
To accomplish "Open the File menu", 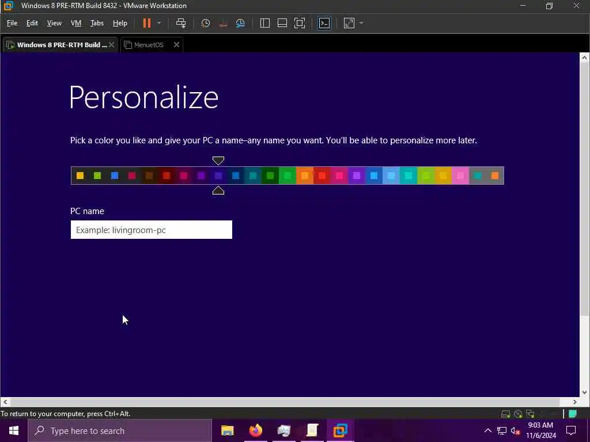I will click(x=12, y=23).
